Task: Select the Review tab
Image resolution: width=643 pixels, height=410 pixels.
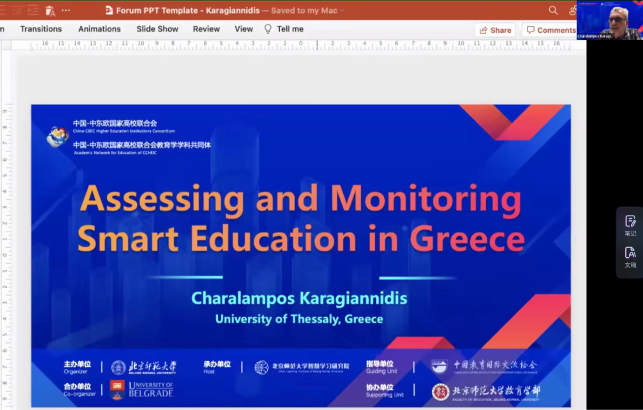Action: (x=206, y=29)
